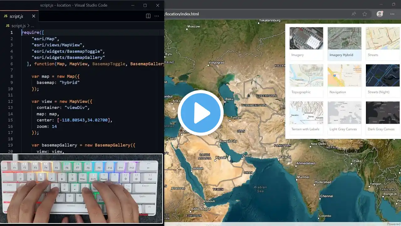The image size is (401, 226).
Task: Click the Kuwait City label on the map
Action: tap(228, 141)
